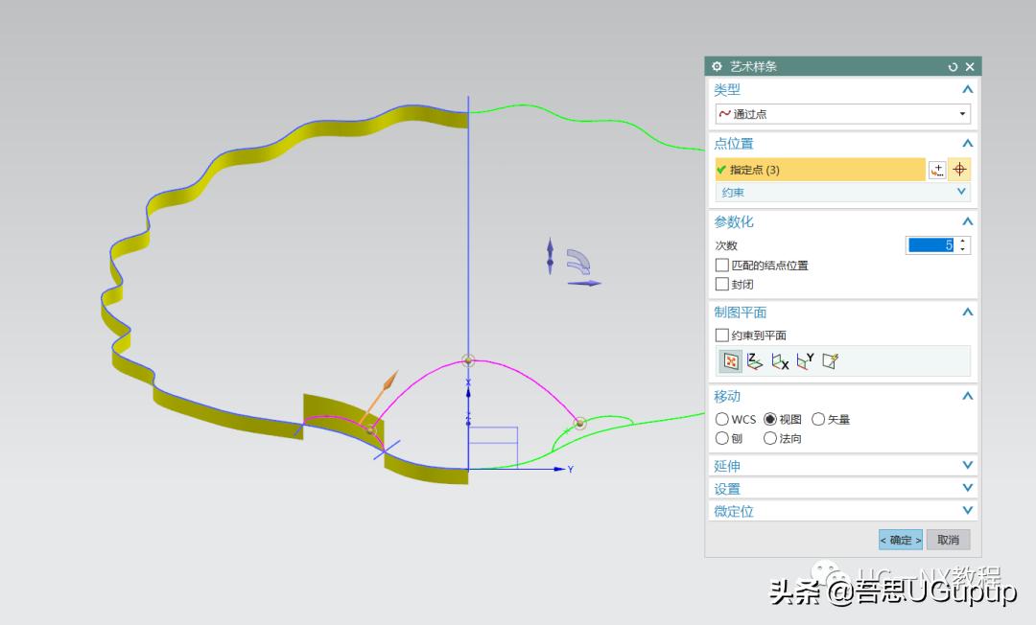Open the 通过点 type dropdown
The image size is (1036, 625).
pyautogui.click(x=961, y=113)
